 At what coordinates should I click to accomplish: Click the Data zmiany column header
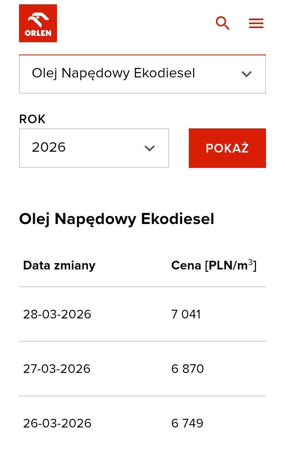coord(59,265)
